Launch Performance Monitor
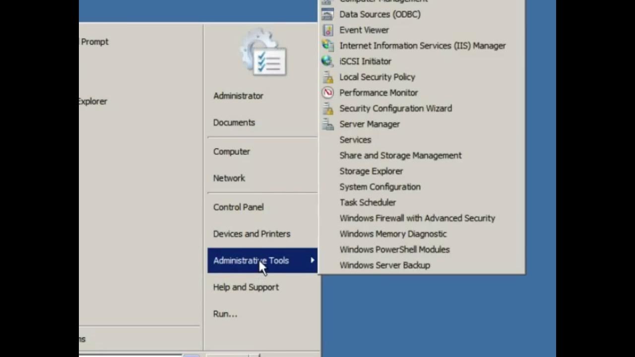Viewport: 635px width, 357px height. tap(379, 93)
